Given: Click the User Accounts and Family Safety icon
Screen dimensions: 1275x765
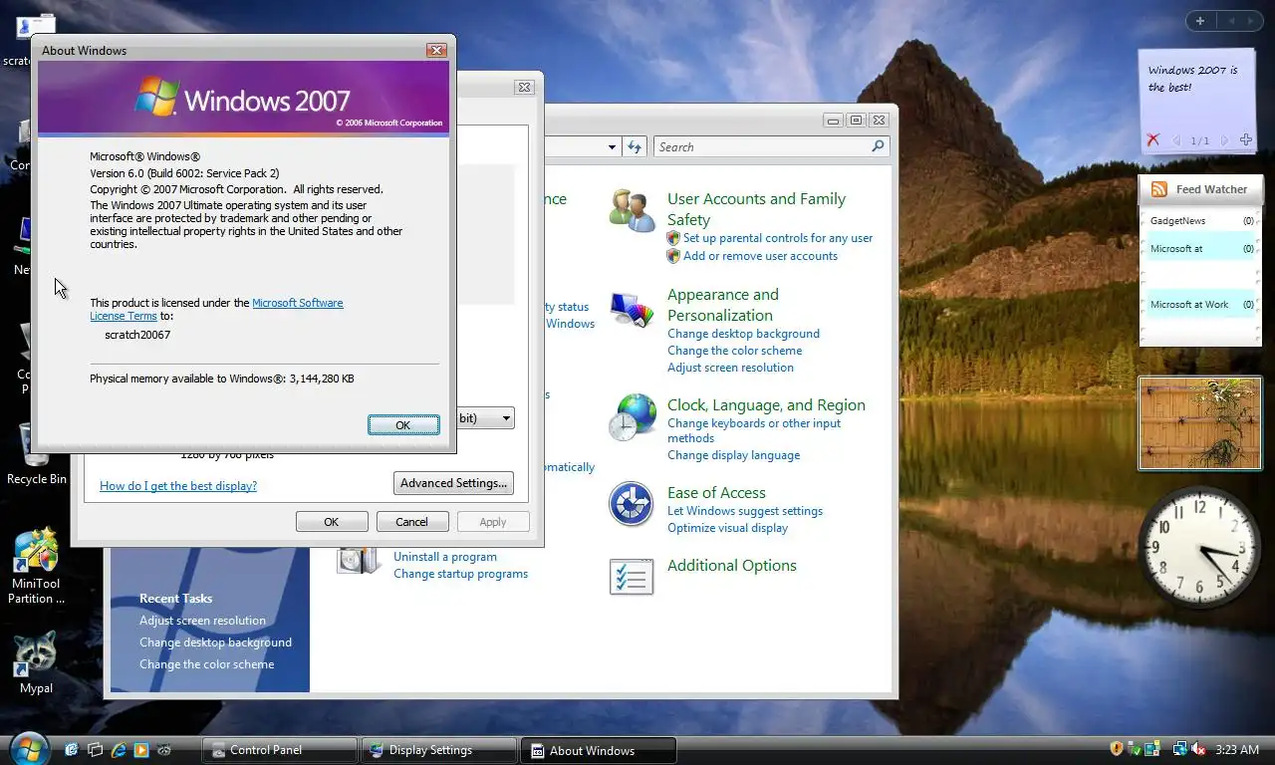Looking at the screenshot, I should point(633,210).
